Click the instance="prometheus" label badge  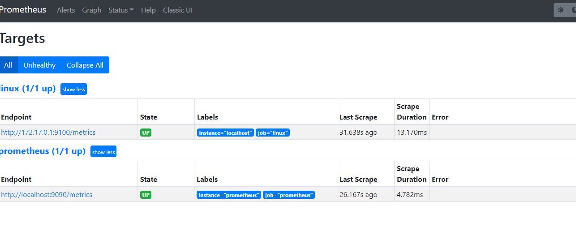click(x=229, y=195)
